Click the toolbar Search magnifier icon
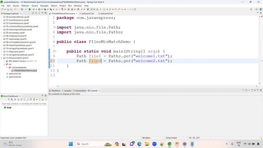Image resolution: width=263 pixels, height=148 pixels. [251, 9]
